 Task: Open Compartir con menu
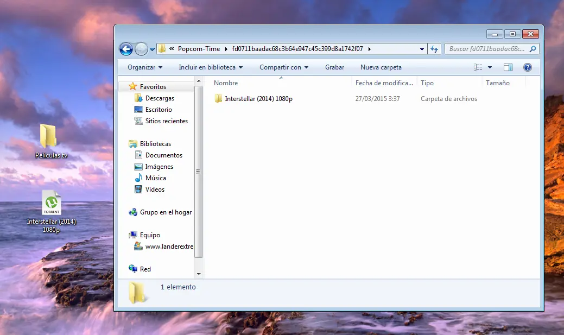[x=284, y=67]
